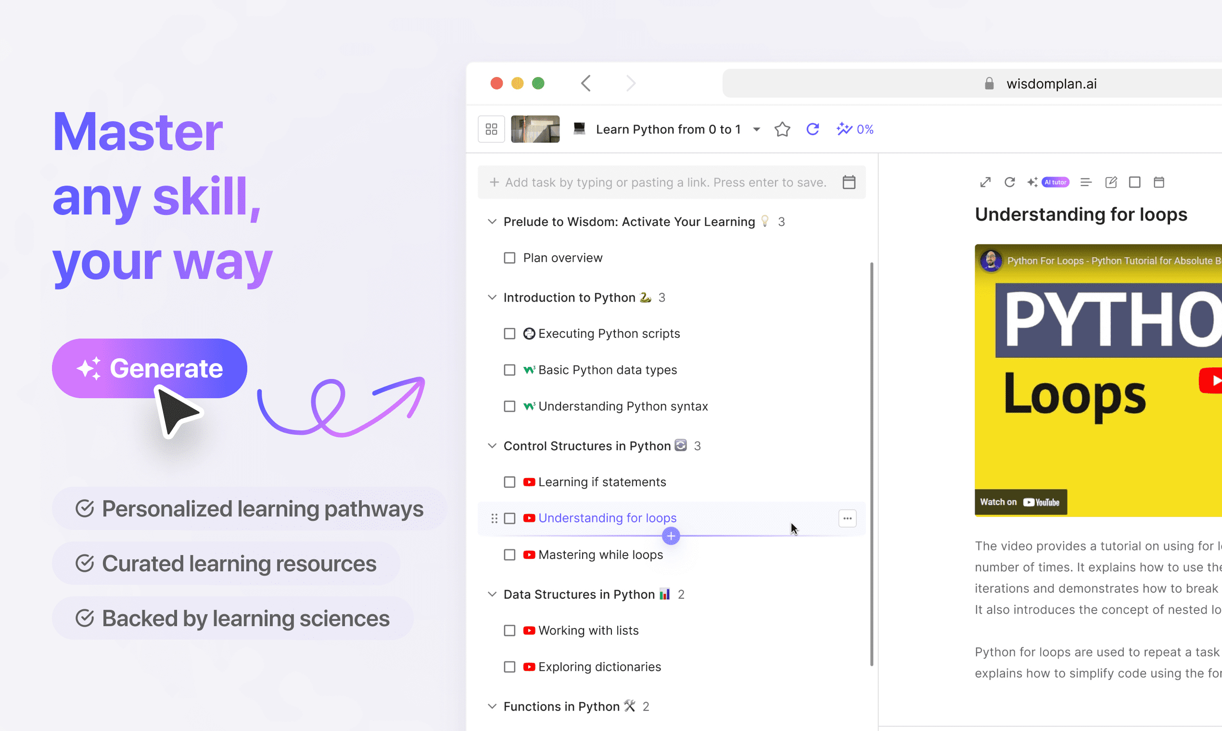Check the Plan overview checkbox
The image size is (1222, 731).
[509, 258]
